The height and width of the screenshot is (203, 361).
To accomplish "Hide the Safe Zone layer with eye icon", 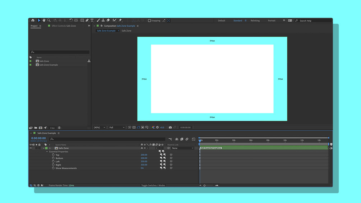I will click(31, 148).
